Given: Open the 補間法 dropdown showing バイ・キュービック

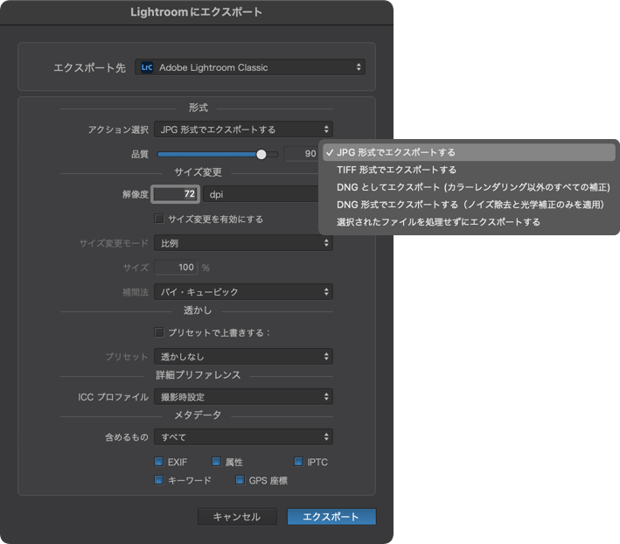Looking at the screenshot, I should [243, 292].
